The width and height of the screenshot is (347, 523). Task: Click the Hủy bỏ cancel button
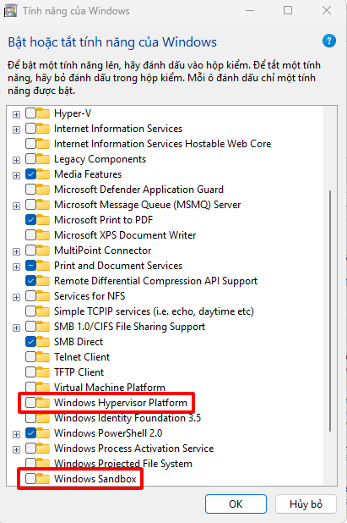[x=306, y=504]
